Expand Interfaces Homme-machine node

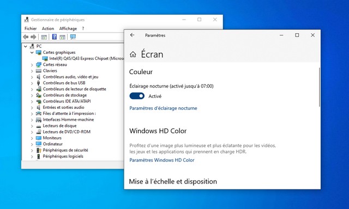coord(32,120)
